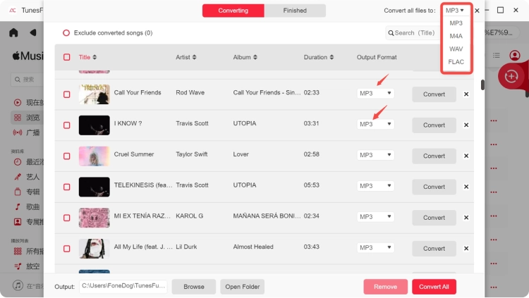Choose MP3 in the format list
The width and height of the screenshot is (529, 298).
click(x=456, y=23)
